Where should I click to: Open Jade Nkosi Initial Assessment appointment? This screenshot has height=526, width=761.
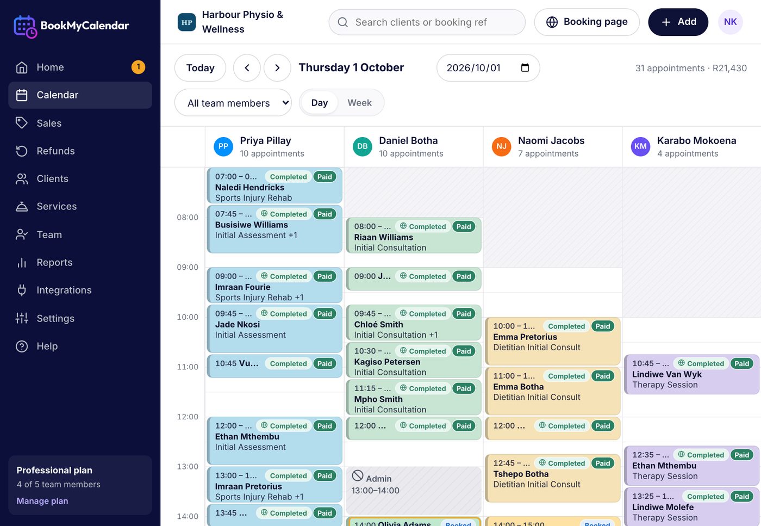[275, 329]
